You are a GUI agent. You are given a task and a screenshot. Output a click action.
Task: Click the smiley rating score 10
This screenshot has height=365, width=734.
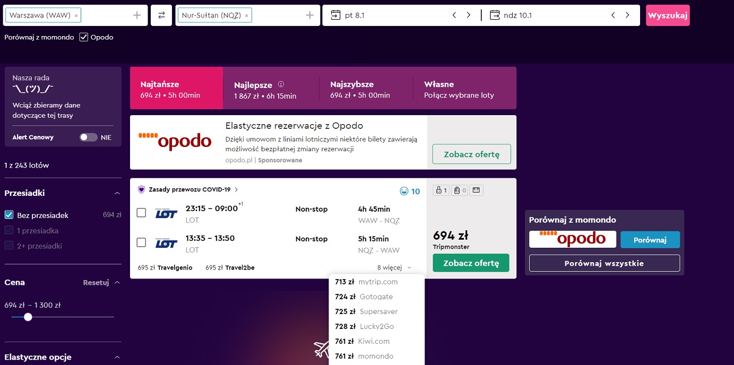410,192
